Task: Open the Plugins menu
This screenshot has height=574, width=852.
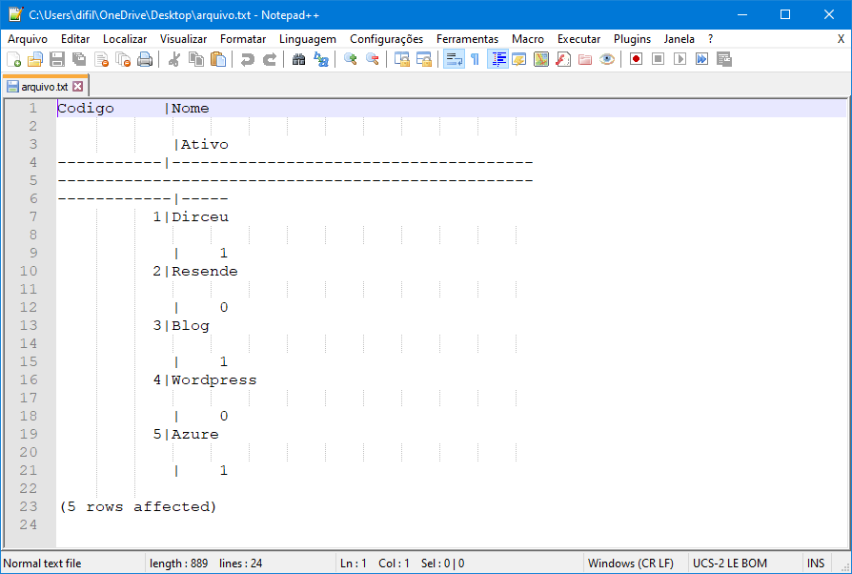Action: click(x=632, y=39)
